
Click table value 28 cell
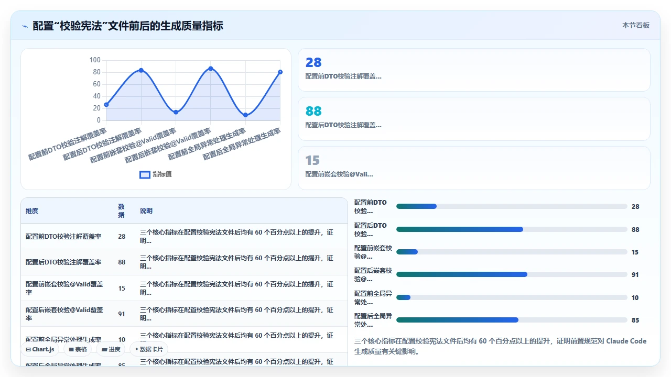(x=122, y=237)
